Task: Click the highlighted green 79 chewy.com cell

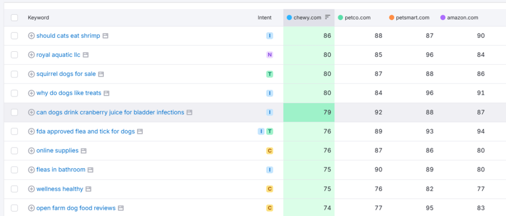Action: 309,112
